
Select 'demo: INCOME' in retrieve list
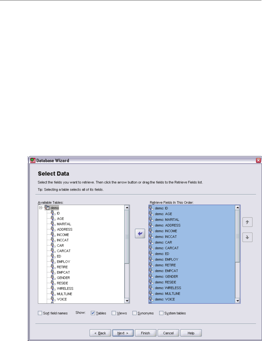point(166,231)
